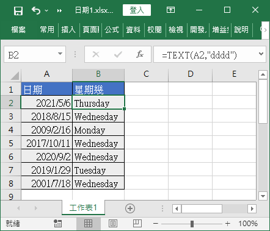Select row 5 header
270x231 pixels.
pyautogui.click(x=11, y=143)
